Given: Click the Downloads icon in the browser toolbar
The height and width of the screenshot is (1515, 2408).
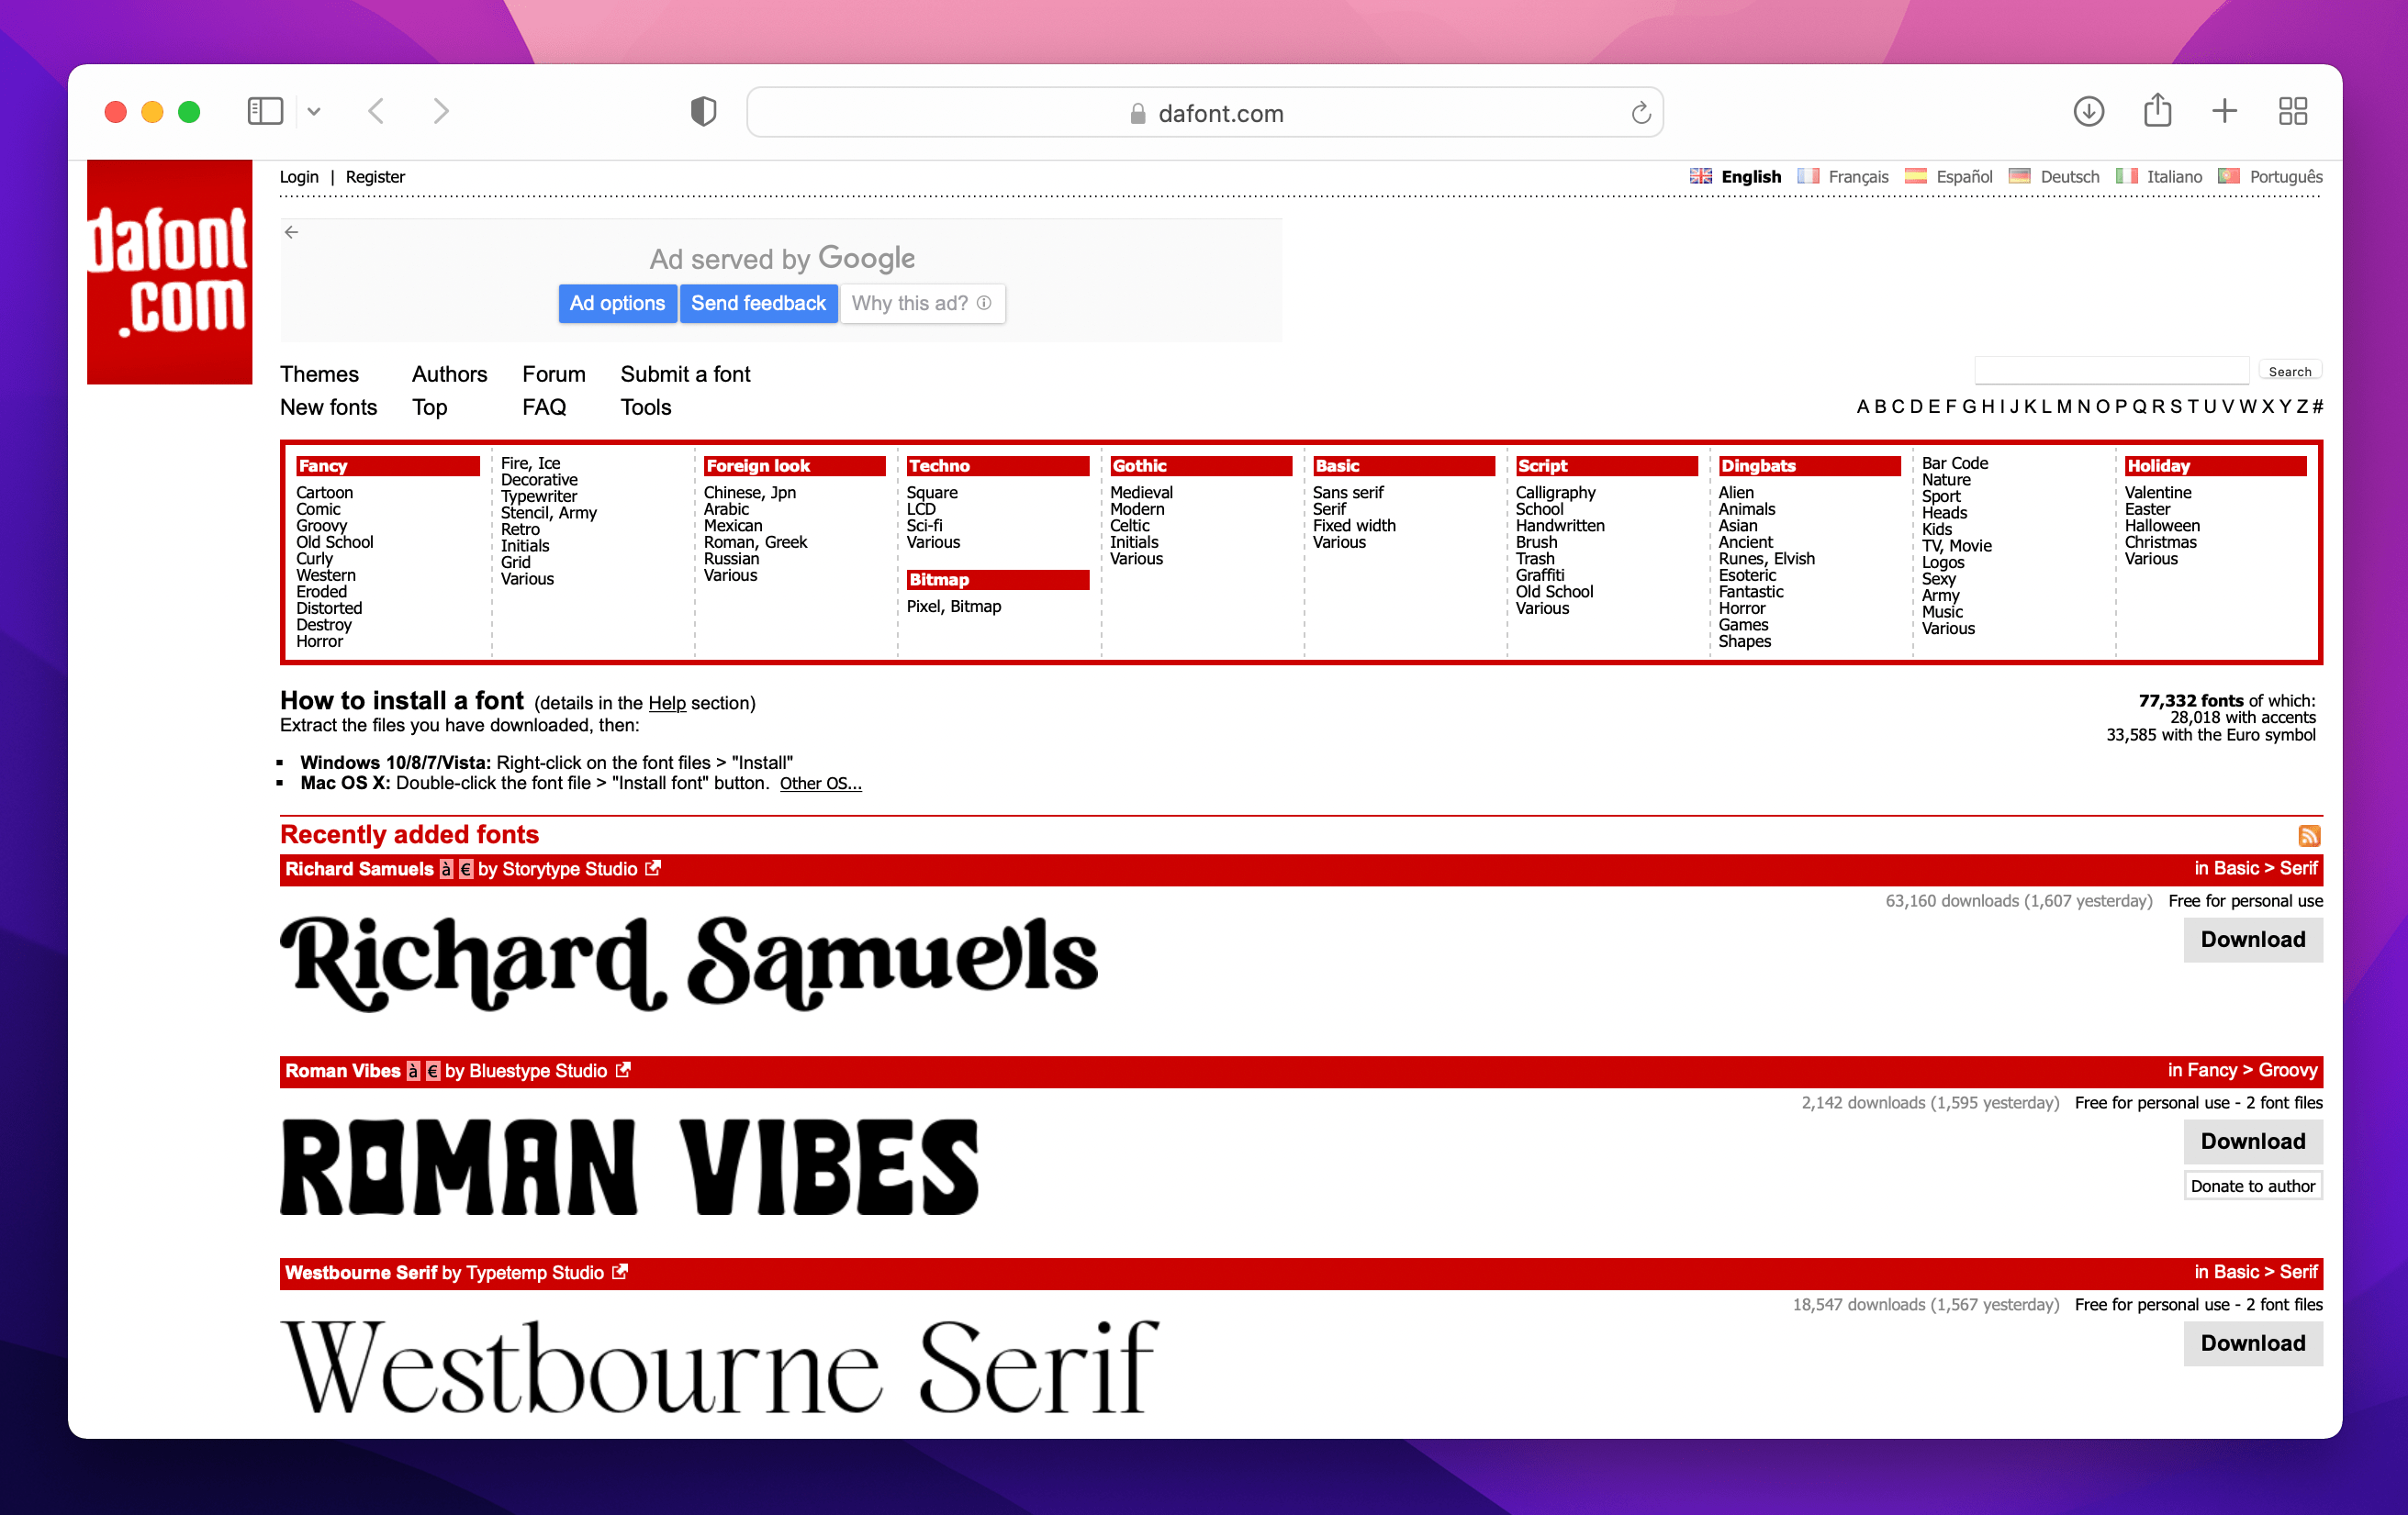Looking at the screenshot, I should pyautogui.click(x=2088, y=111).
